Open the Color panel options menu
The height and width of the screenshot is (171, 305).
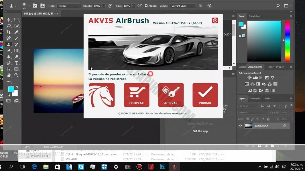pos(291,16)
